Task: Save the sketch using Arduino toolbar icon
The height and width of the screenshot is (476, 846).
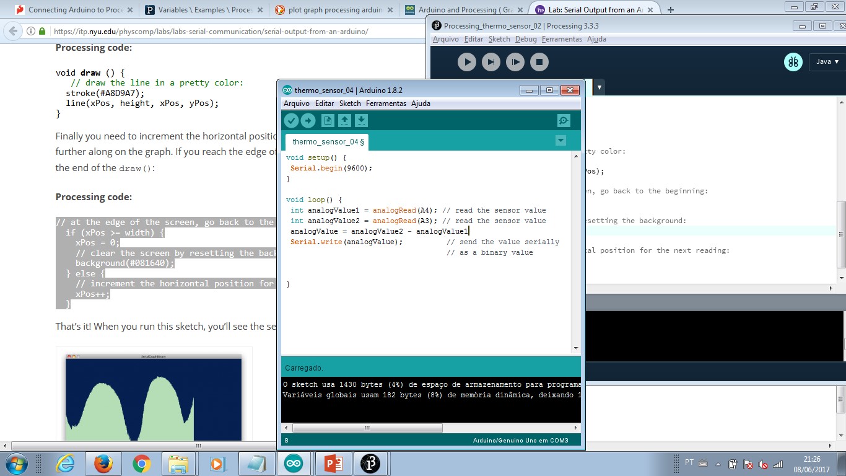Action: (x=362, y=121)
